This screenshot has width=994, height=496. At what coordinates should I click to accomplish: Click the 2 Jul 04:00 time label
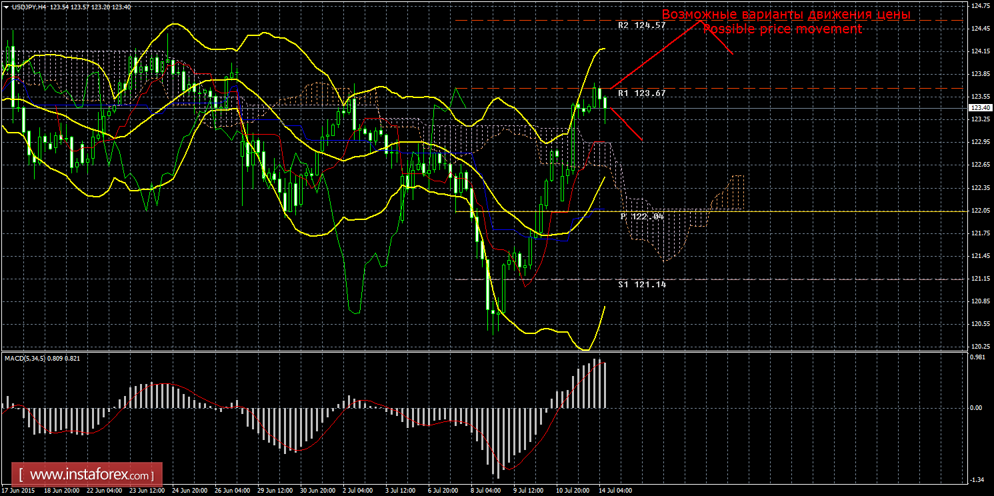[x=359, y=490]
